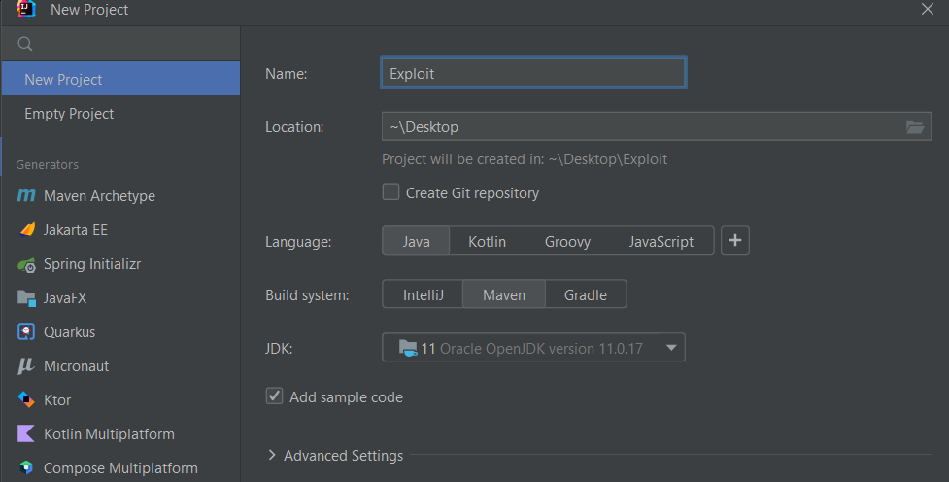This screenshot has width=949, height=482.
Task: Select the Quarkus generator icon
Action: coord(26,332)
